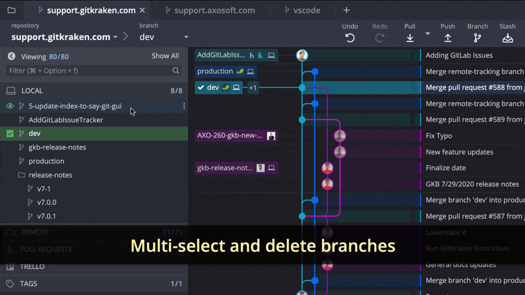The height and width of the screenshot is (295, 525).
Task: Toggle eye visibility for 5-update-index-to-say-git-gui
Action: (10, 106)
